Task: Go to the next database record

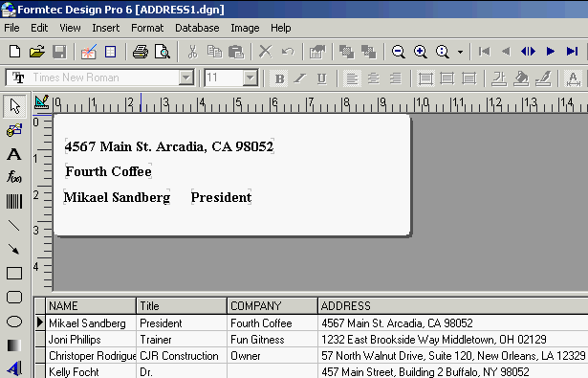Action: tap(550, 52)
